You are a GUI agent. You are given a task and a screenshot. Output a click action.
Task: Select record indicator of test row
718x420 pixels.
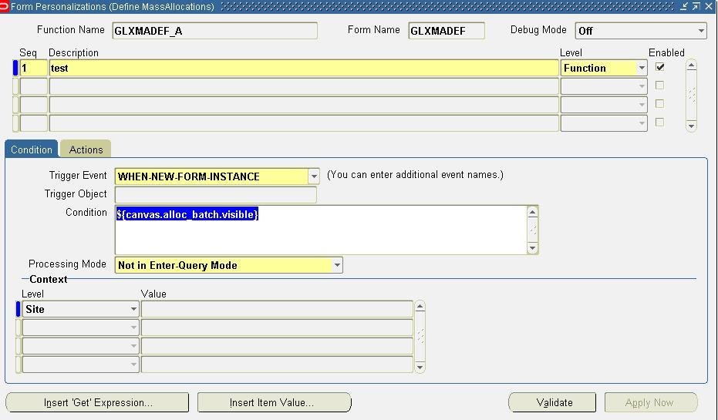point(15,68)
